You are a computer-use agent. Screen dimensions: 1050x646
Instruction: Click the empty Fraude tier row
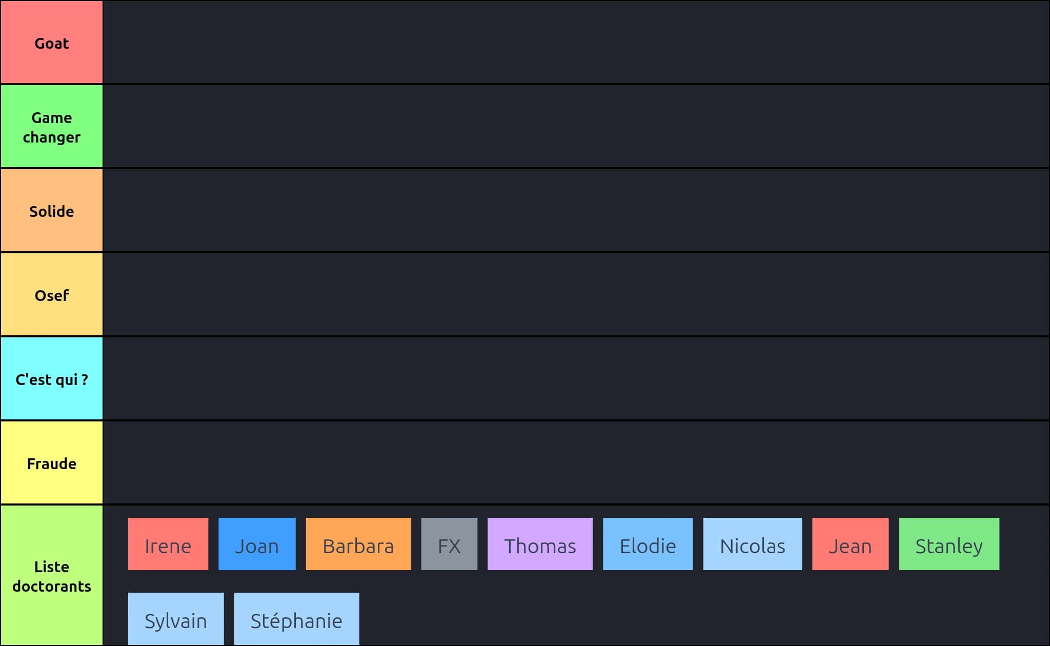[576, 463]
